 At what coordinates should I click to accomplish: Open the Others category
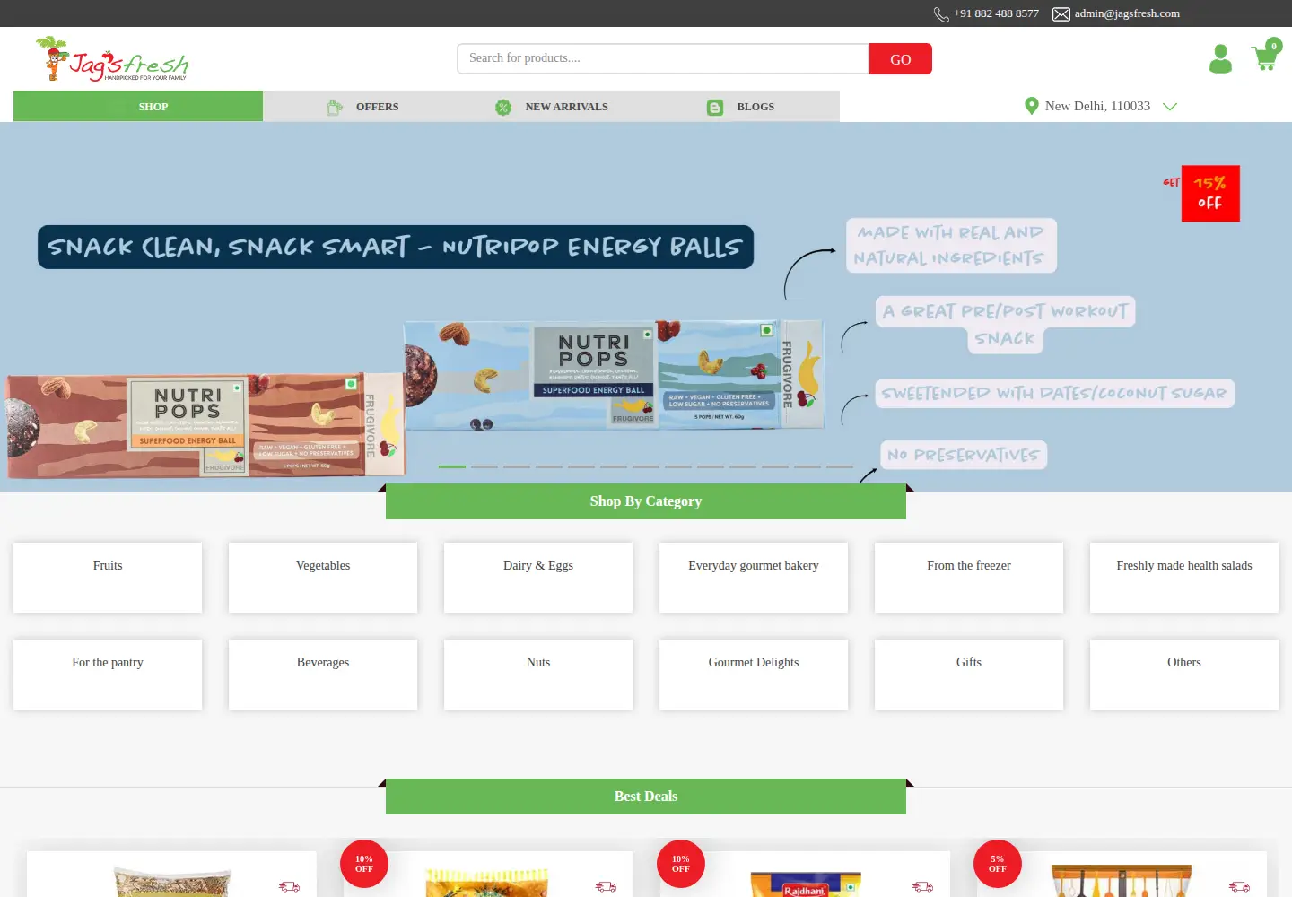1184,675
